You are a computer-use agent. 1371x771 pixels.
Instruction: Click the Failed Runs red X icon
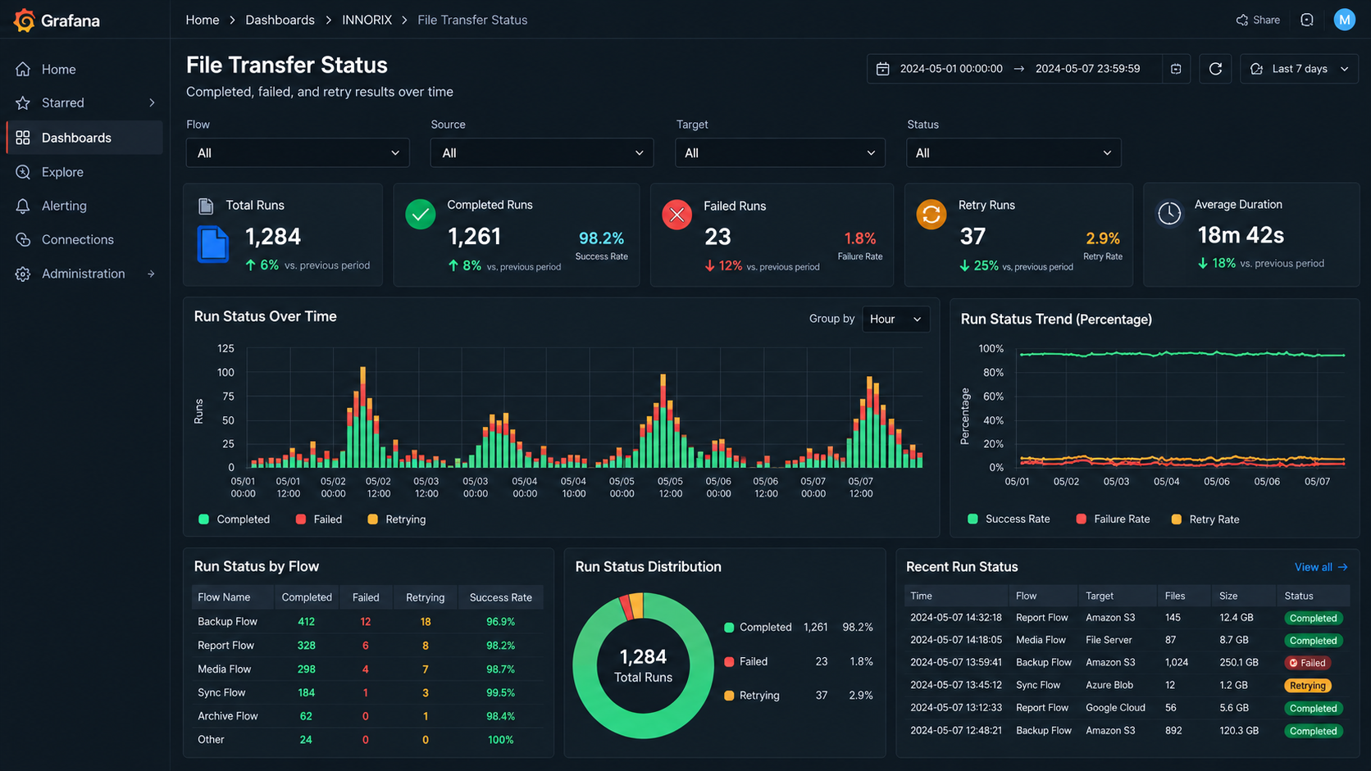click(x=677, y=215)
